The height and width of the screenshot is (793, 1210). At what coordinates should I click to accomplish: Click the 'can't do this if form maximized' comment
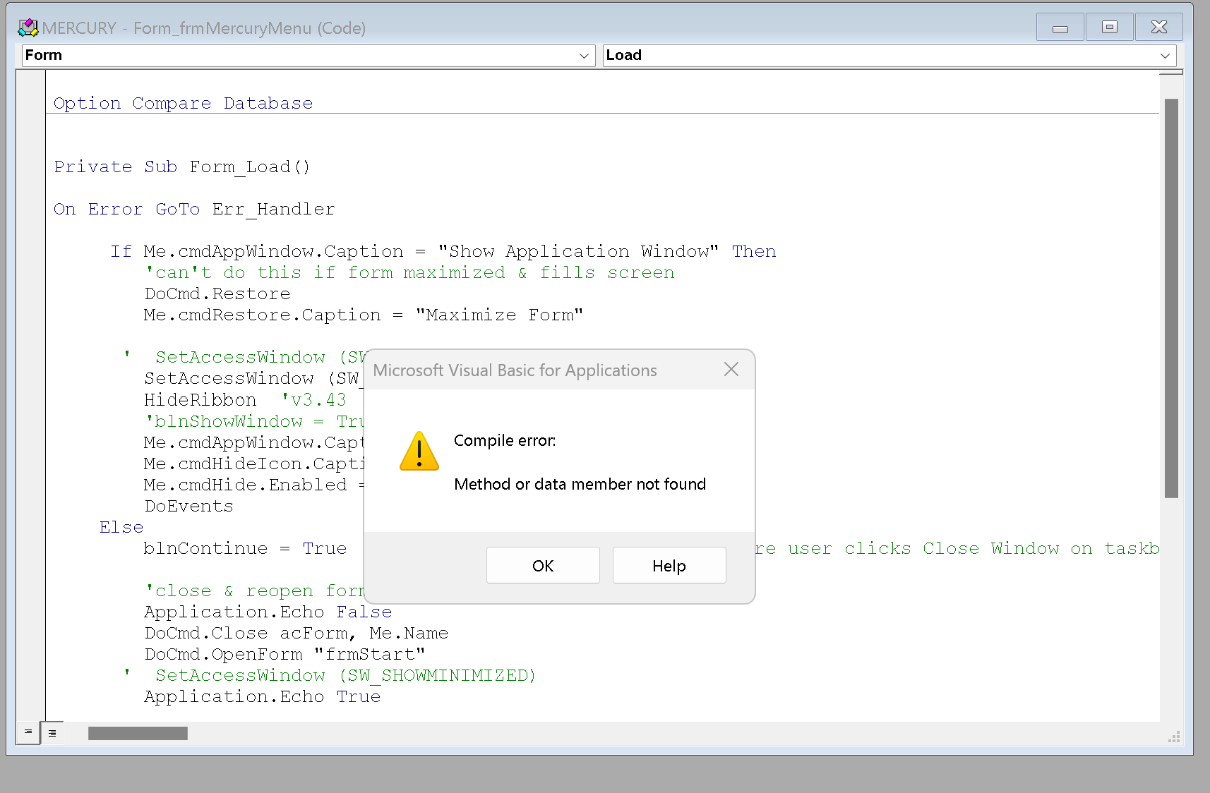click(x=409, y=272)
